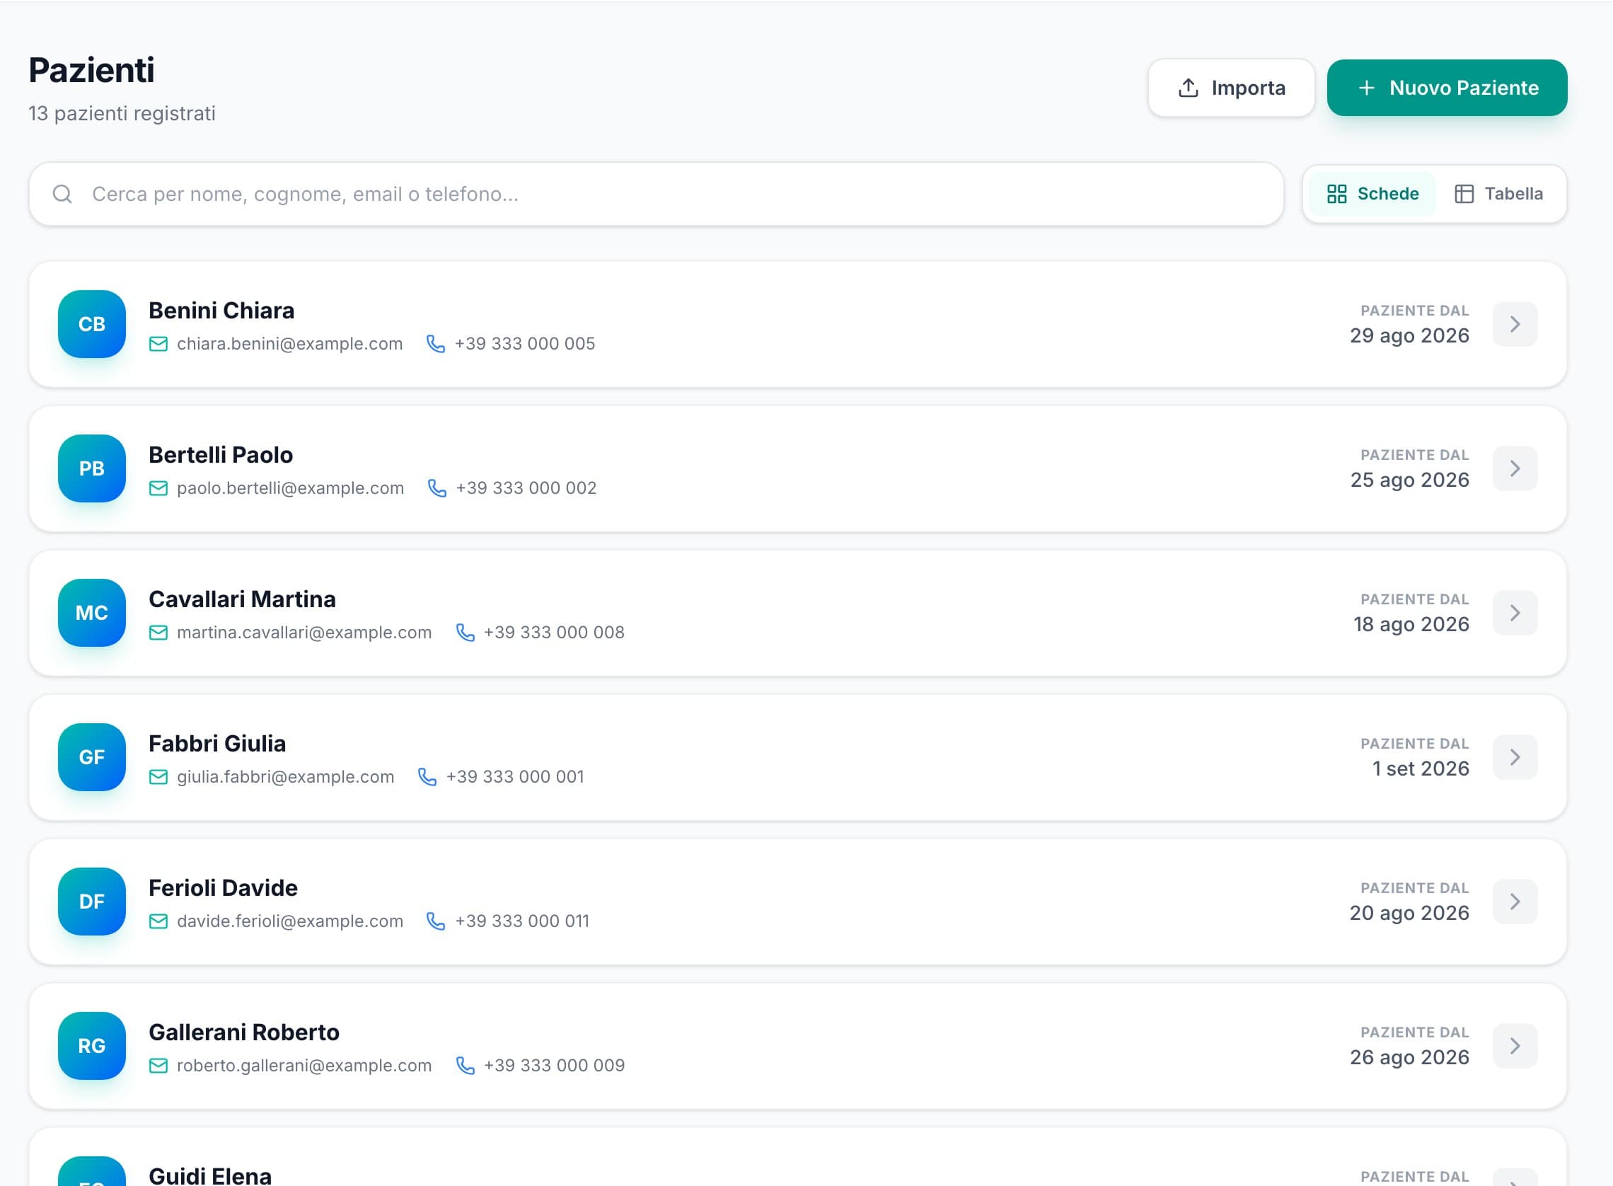Click the date 20 ago 2026
The image size is (1613, 1186).
pos(1409,912)
